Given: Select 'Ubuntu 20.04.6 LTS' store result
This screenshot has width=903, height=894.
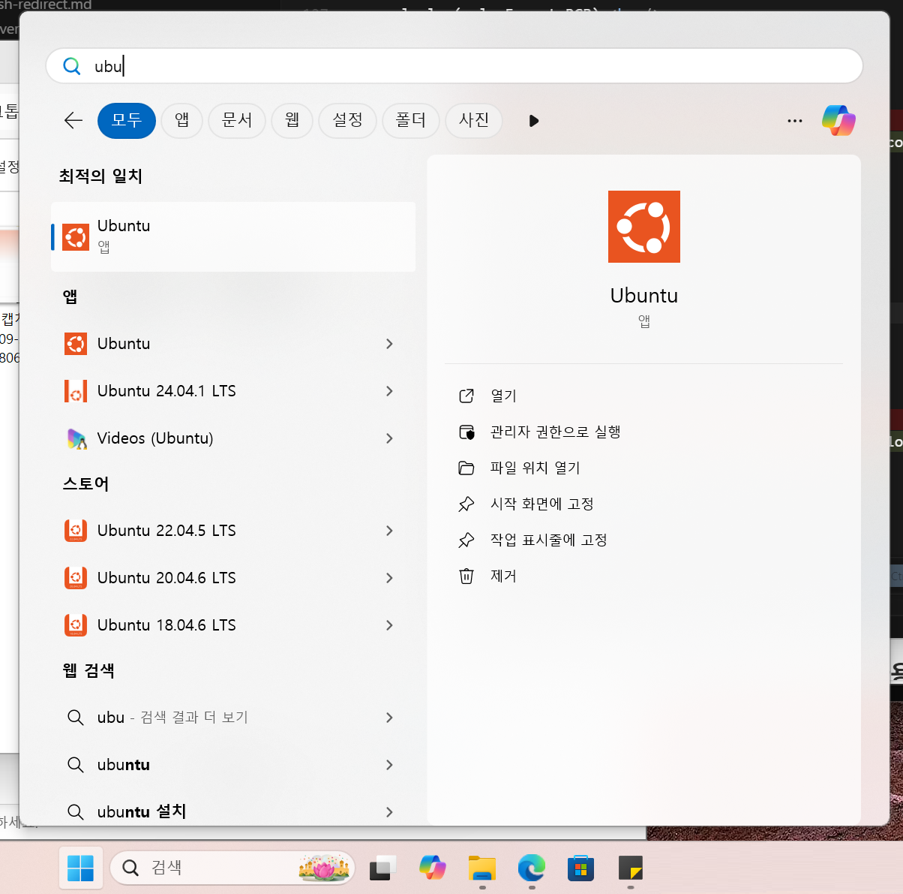Looking at the screenshot, I should (233, 578).
